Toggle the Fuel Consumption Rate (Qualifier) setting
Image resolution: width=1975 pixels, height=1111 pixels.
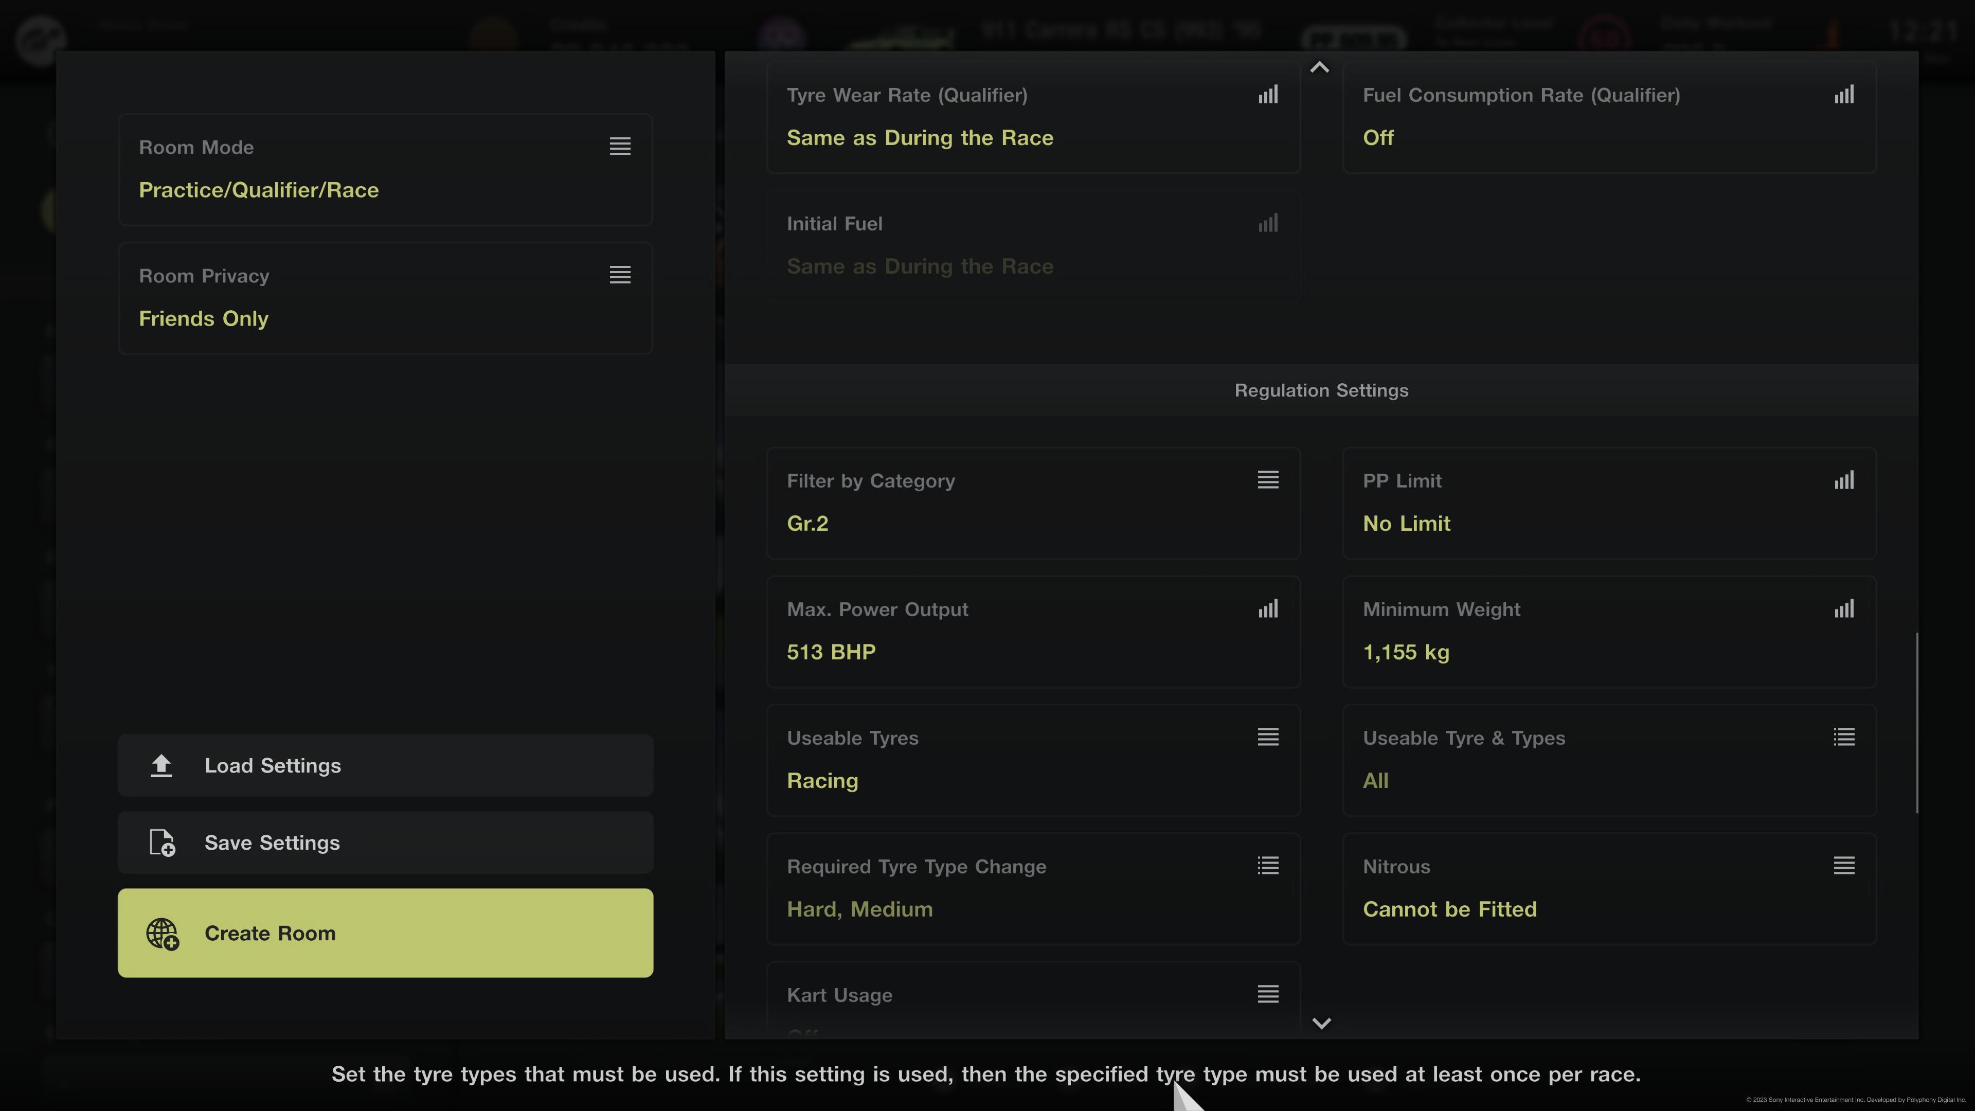[1608, 117]
